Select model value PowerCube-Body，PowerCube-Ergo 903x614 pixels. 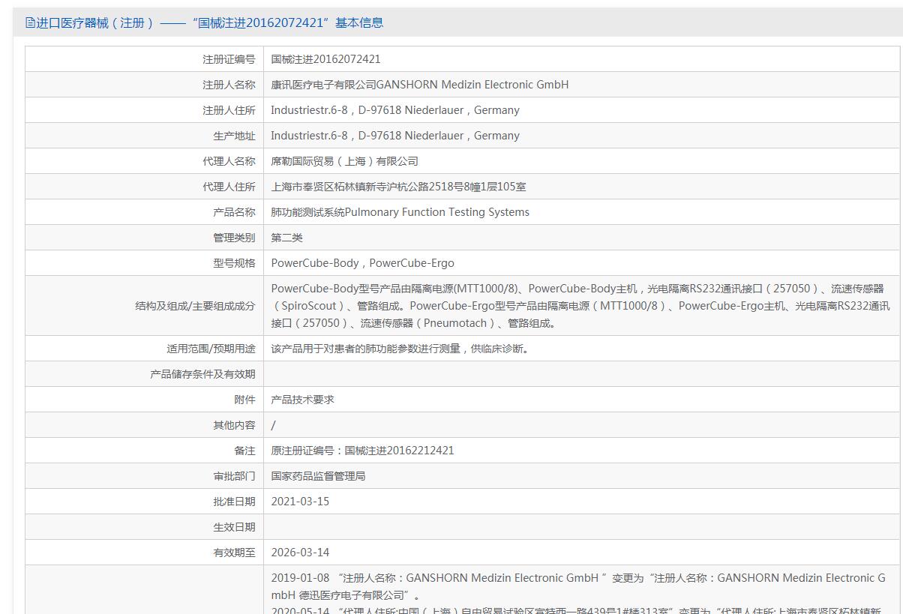pos(362,263)
